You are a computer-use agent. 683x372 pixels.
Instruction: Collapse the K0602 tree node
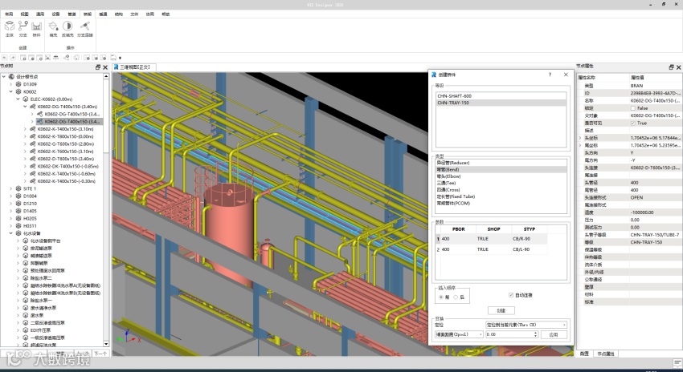(10, 91)
